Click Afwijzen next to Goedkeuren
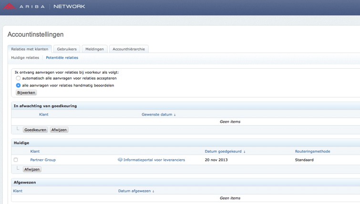Image resolution: width=360 pixels, height=204 pixels. coord(59,130)
